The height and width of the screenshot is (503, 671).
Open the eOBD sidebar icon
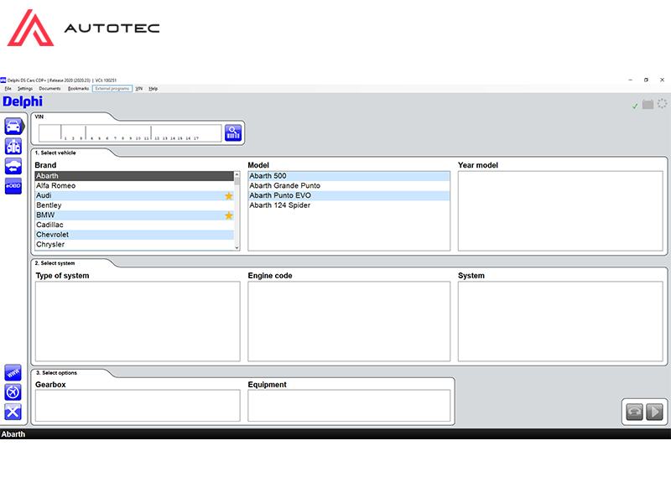click(13, 186)
